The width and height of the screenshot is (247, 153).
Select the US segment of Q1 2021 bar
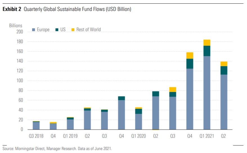207,51
